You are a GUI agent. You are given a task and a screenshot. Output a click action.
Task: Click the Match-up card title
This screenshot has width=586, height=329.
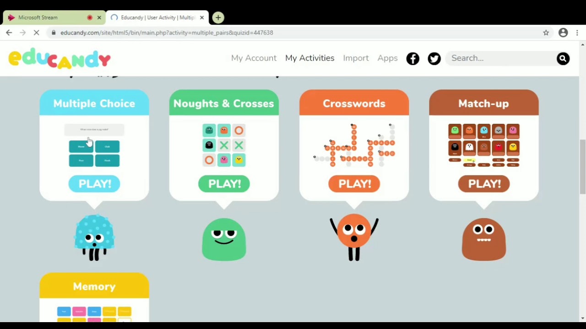click(484, 104)
